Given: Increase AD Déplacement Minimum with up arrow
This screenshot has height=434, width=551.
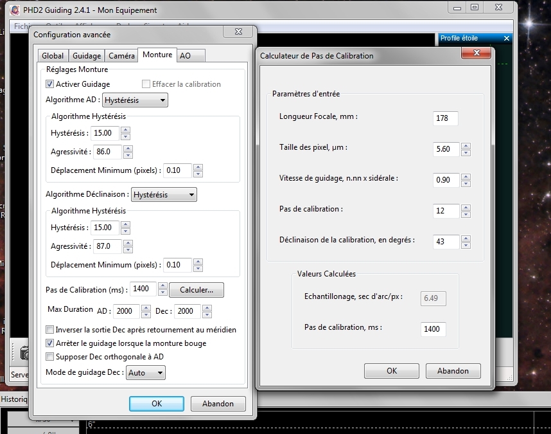Looking at the screenshot, I should pos(198,167).
